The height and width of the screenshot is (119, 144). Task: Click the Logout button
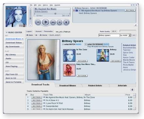coord(29,31)
